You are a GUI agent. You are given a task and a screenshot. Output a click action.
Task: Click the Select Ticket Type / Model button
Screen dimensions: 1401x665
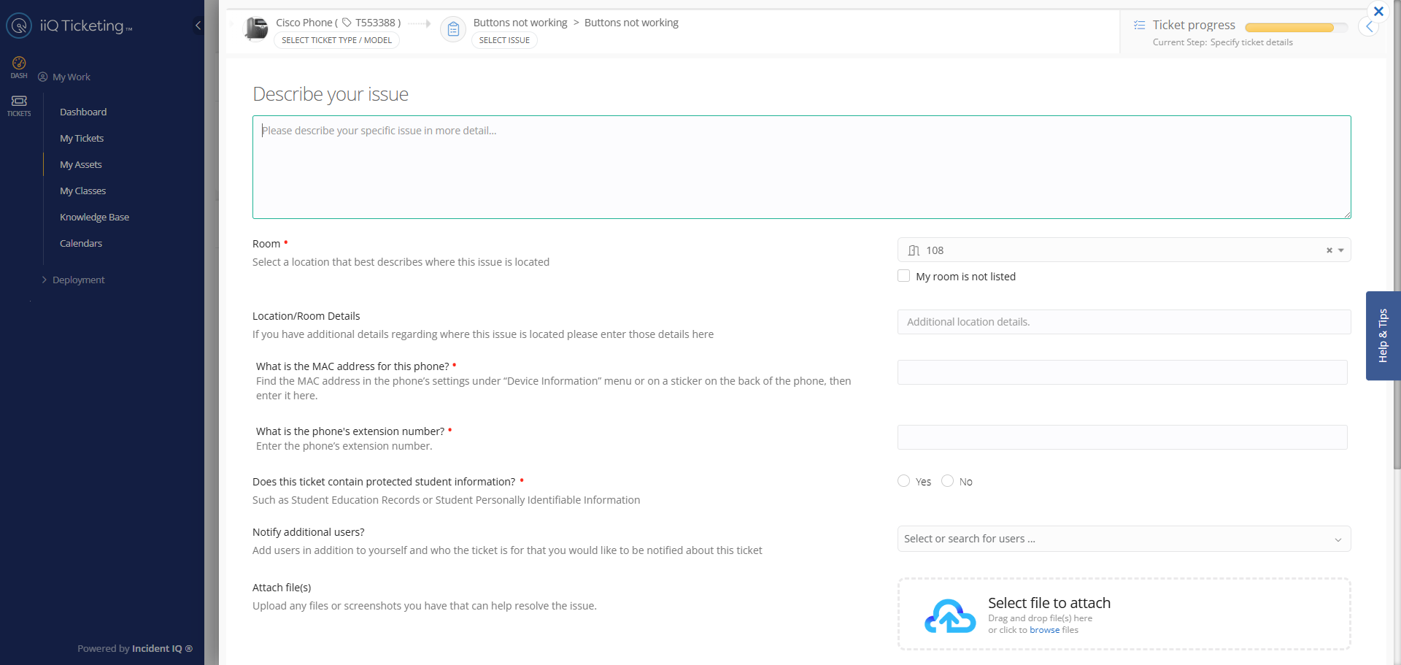pos(336,40)
